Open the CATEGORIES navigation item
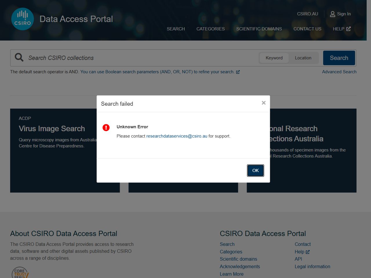The width and height of the screenshot is (371, 278). coord(210,29)
